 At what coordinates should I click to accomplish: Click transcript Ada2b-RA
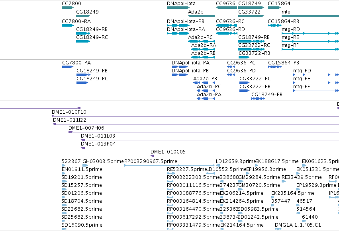point(204,45)
